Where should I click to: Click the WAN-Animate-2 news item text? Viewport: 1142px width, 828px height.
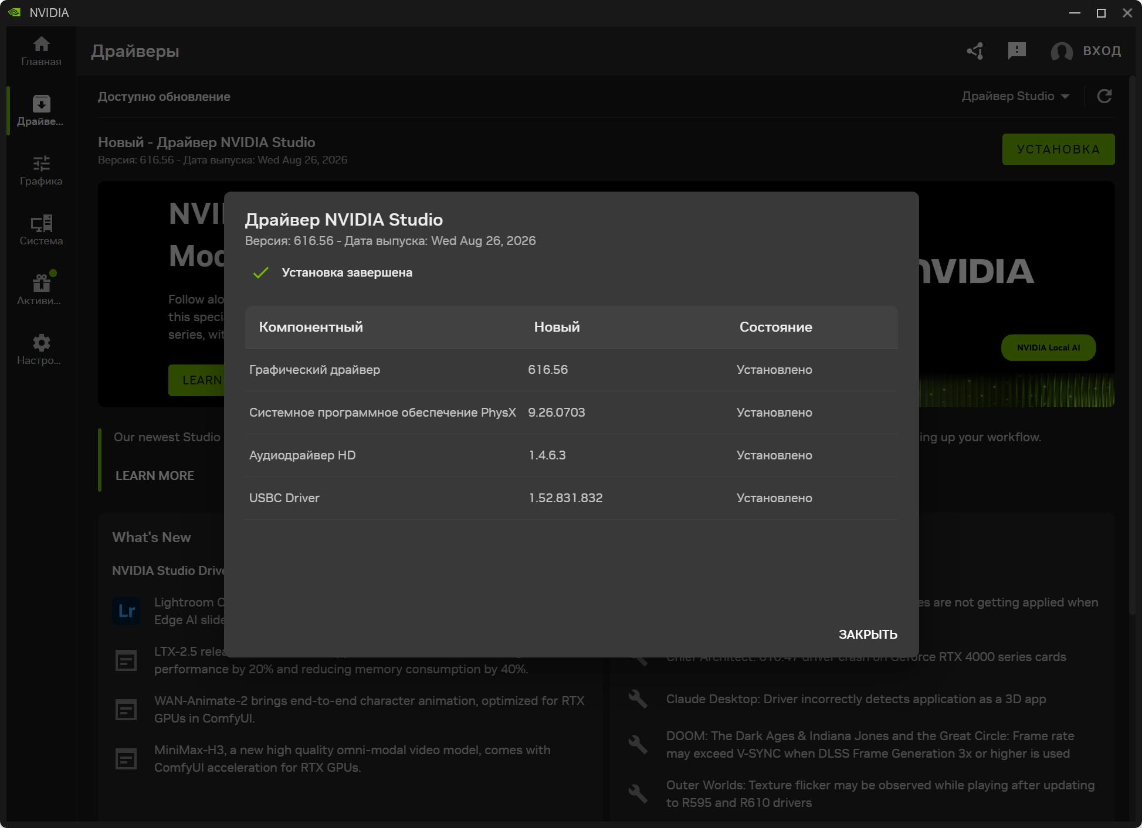tap(370, 710)
